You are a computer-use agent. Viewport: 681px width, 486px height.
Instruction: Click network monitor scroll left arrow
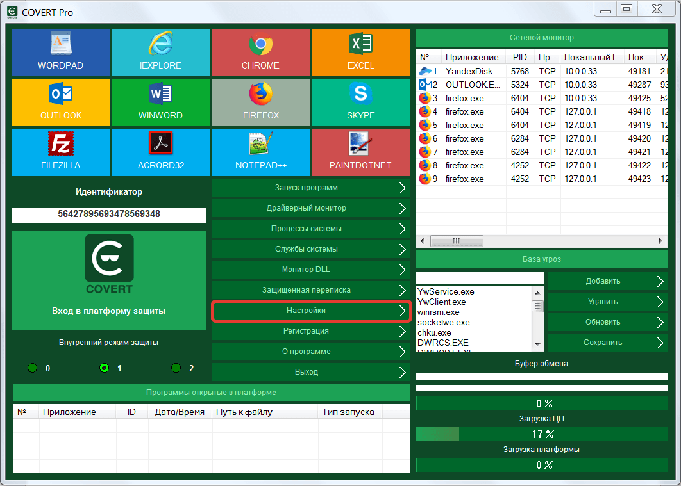click(x=423, y=241)
